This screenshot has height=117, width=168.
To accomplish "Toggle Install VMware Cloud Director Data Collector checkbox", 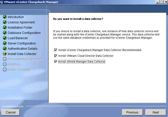I will tap(56, 56).
